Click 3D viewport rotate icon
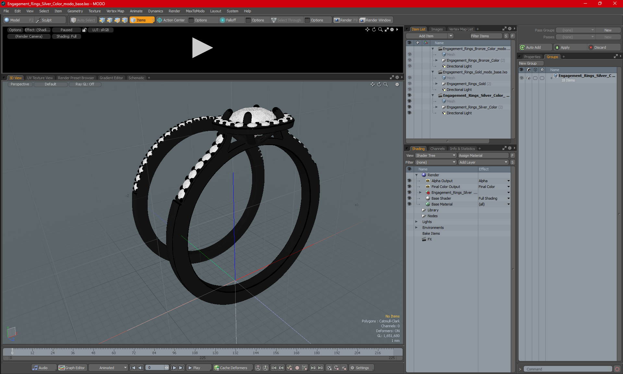Viewport: 623px width, 374px height. [x=379, y=84]
